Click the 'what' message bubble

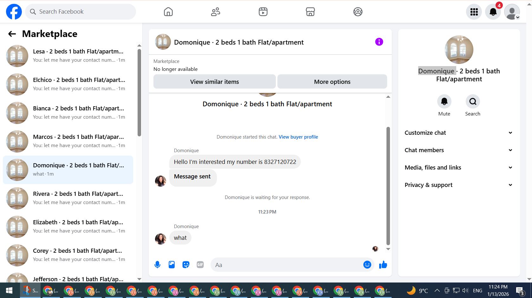coord(180,238)
